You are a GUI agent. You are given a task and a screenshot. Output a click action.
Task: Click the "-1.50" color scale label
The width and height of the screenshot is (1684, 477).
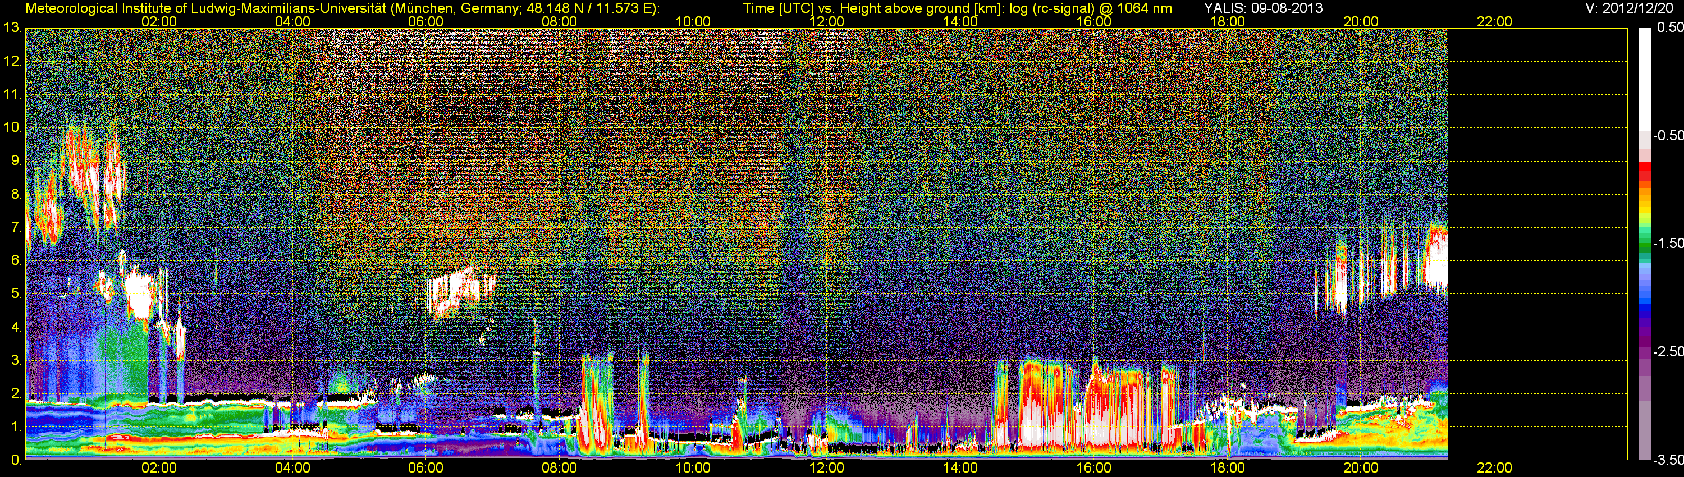[1667, 243]
